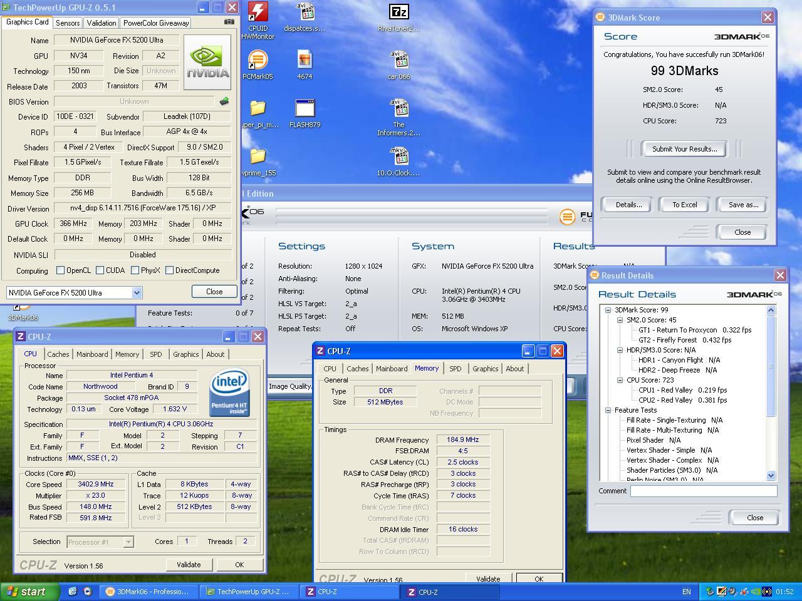802x601 pixels.
Task: Click the Futuremark orange logo icon
Action: (567, 217)
